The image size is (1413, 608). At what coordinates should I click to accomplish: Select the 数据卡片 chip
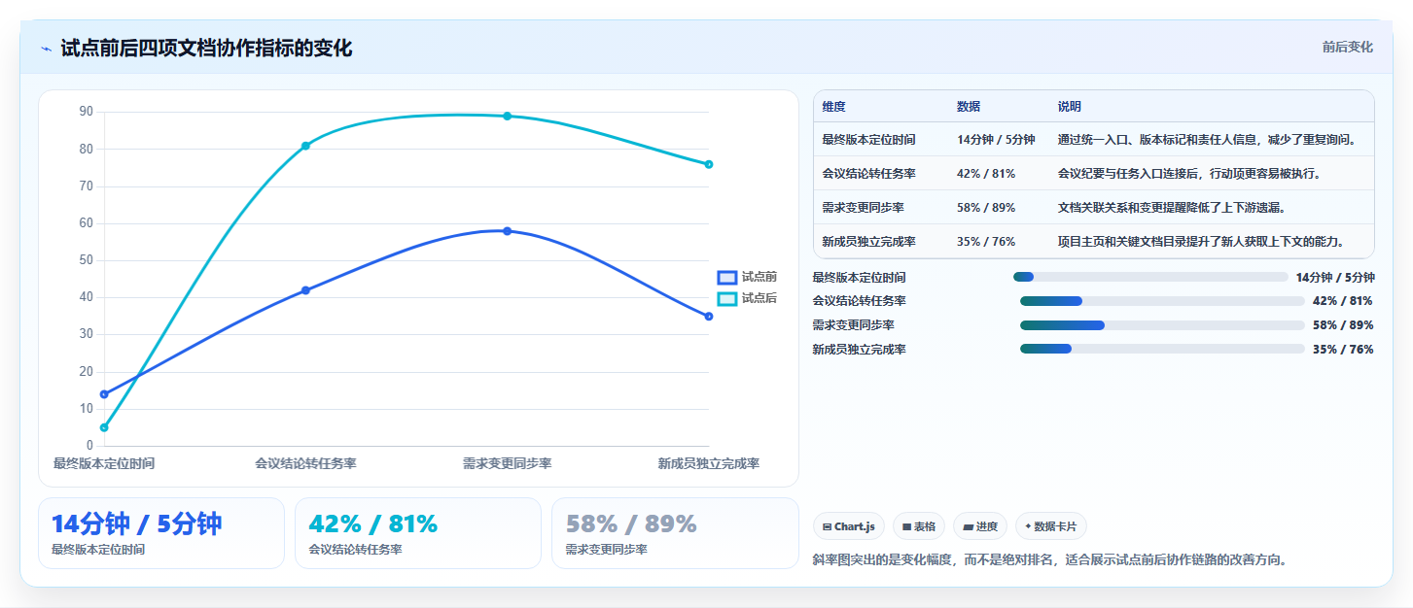(x=1050, y=526)
